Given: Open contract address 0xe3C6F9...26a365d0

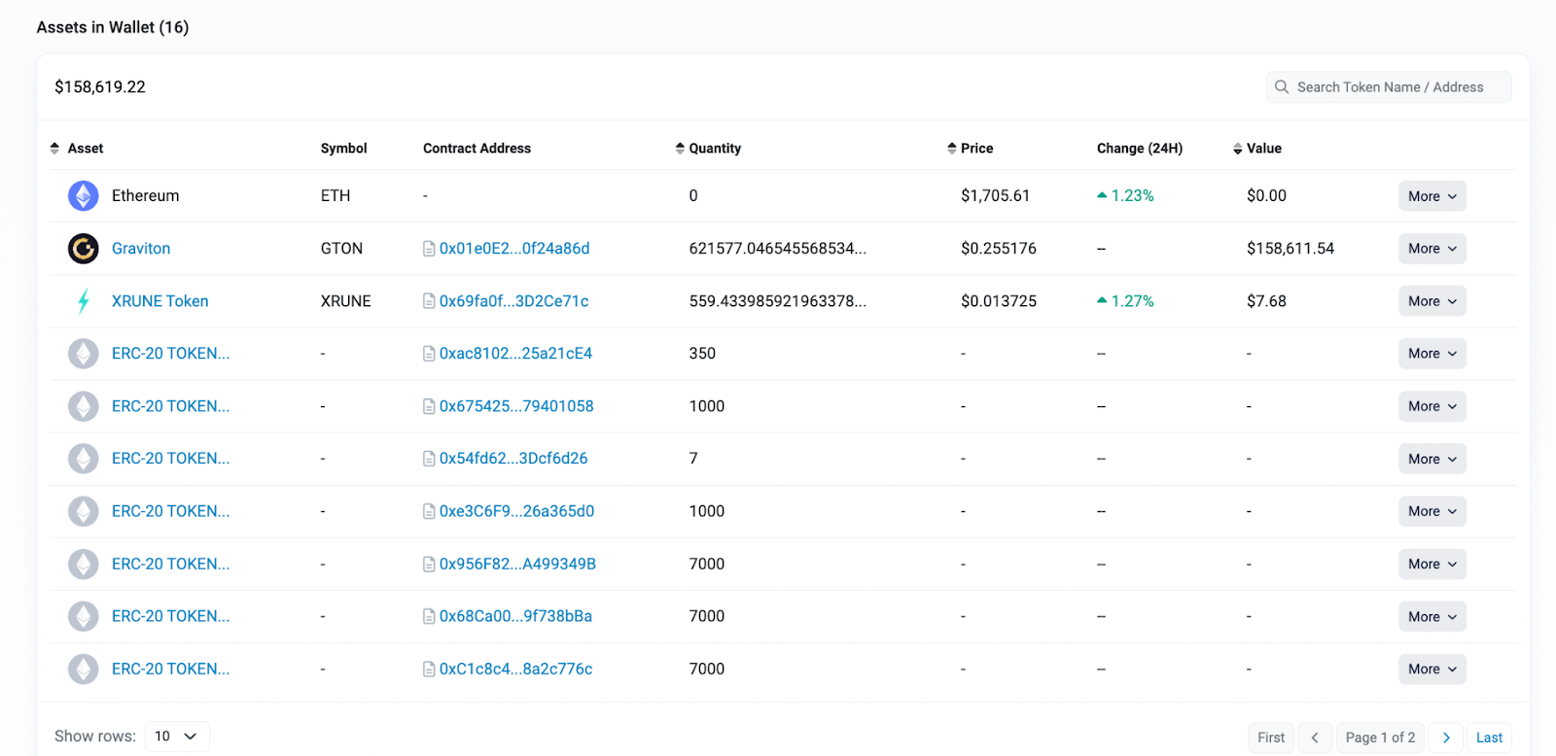Looking at the screenshot, I should [517, 511].
